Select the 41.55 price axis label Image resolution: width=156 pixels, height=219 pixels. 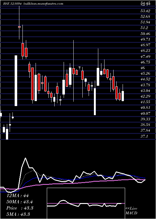click(145, 102)
